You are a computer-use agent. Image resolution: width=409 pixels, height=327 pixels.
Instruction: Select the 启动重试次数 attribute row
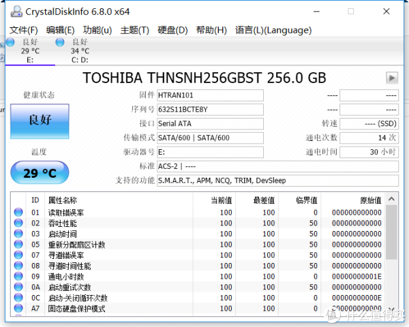(198, 287)
